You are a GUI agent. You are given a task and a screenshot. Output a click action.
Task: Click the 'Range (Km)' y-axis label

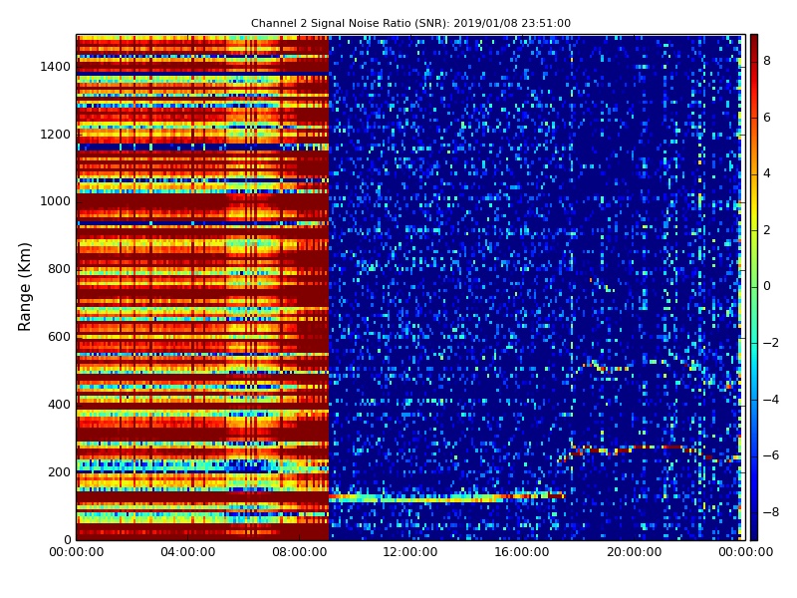[24, 287]
